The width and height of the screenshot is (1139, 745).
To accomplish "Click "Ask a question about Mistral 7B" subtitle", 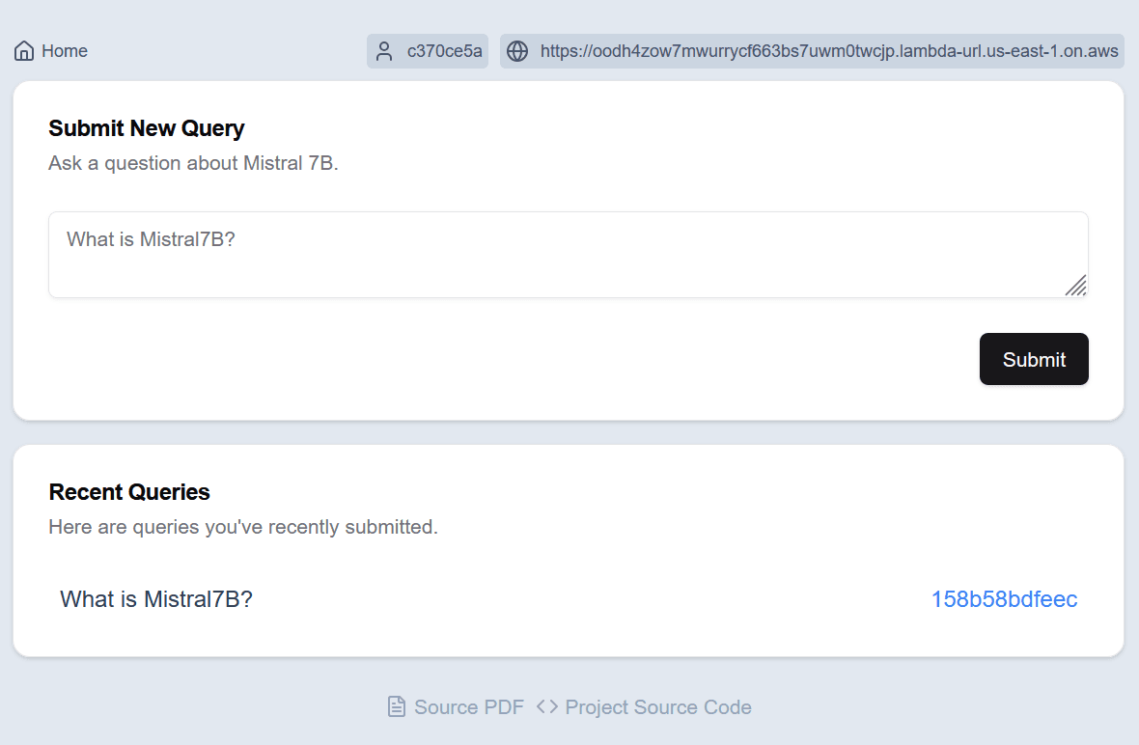I will click(193, 163).
